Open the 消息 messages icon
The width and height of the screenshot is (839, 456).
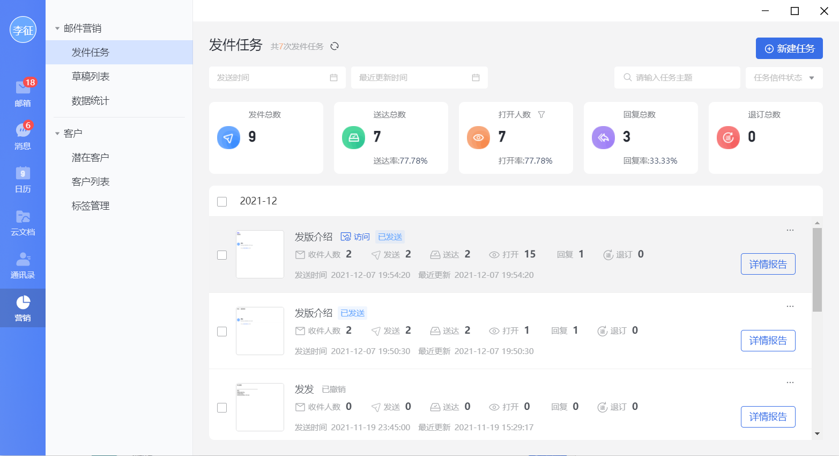click(23, 135)
